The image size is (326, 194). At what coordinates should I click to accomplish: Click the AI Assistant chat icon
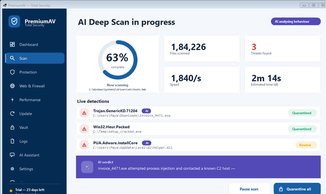point(12,155)
